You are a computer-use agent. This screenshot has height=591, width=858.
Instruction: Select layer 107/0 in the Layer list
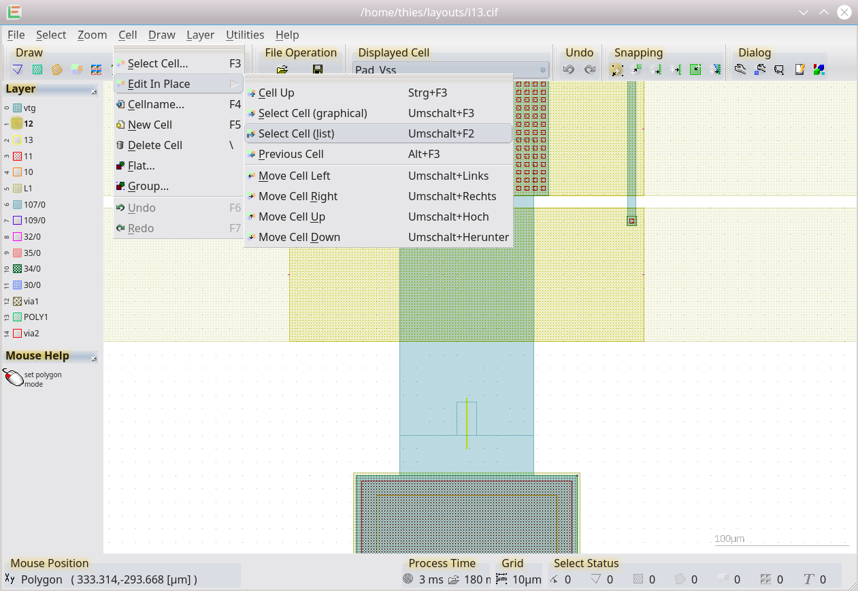(34, 204)
